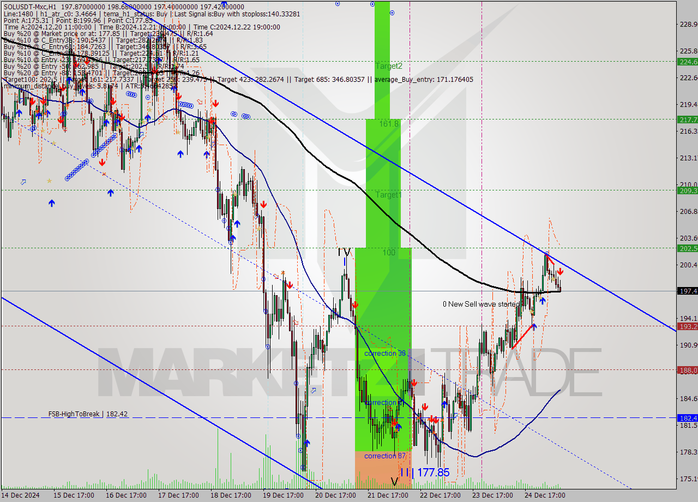Screen dimensions: 698x502
Task: Click the '18 Dec 17:00' time label
Action: coord(231,495)
